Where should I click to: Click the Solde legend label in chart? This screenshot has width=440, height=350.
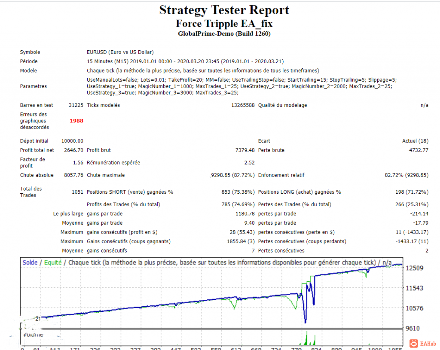tap(30, 263)
